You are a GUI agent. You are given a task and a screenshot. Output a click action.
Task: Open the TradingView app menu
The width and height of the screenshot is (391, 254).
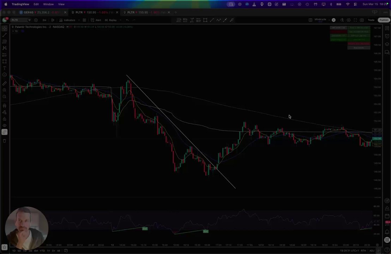coord(20,4)
